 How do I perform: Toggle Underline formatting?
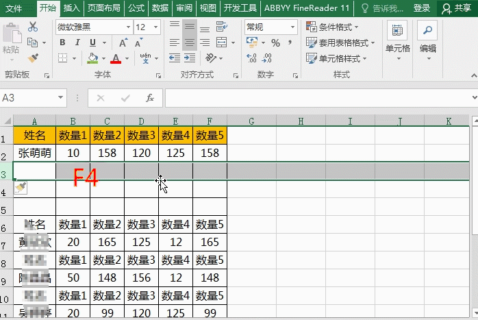click(92, 42)
